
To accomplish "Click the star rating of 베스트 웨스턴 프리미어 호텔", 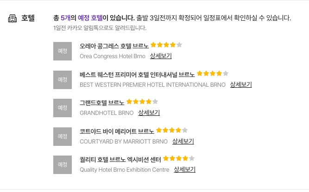I will [x=213, y=73].
